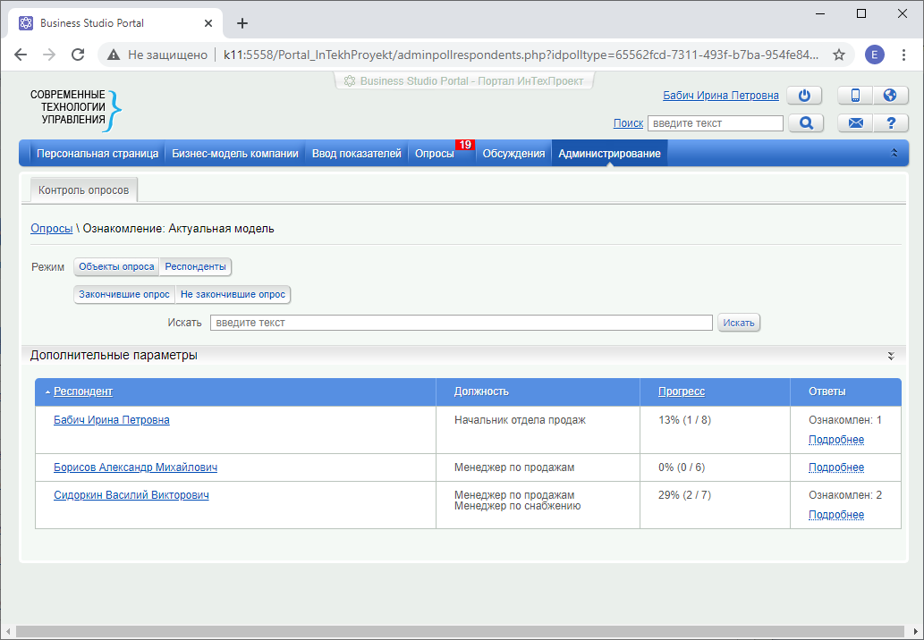Bookmark this page with star icon
Image resolution: width=924 pixels, height=640 pixels.
839,55
